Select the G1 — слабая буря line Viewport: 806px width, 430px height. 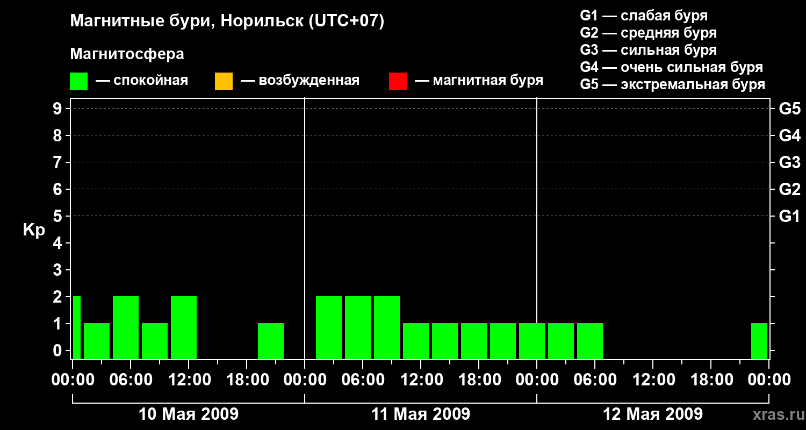(x=644, y=15)
